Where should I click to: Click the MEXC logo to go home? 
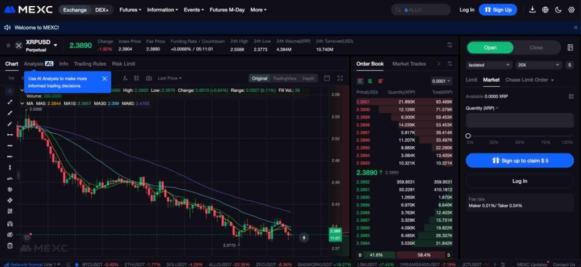28,10
